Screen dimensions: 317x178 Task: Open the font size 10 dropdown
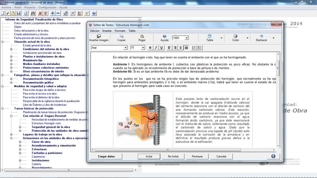143,47
